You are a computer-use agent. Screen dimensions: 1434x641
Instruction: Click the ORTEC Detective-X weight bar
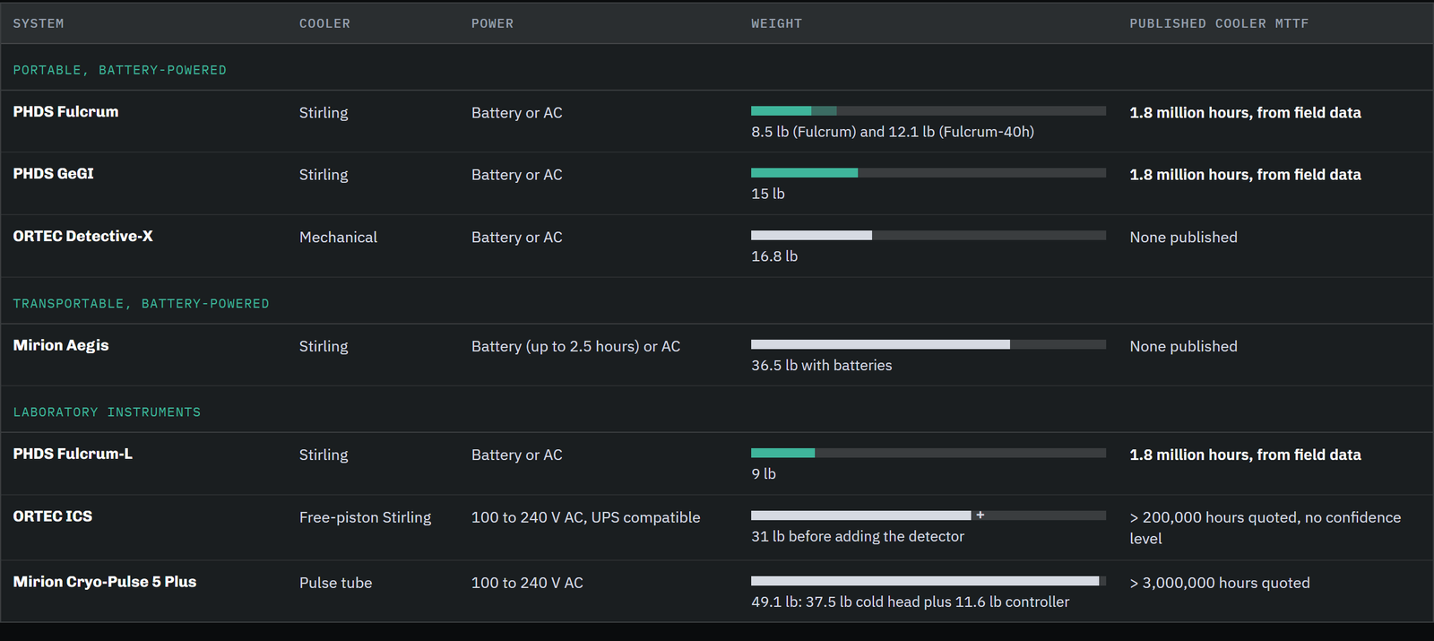click(x=929, y=236)
